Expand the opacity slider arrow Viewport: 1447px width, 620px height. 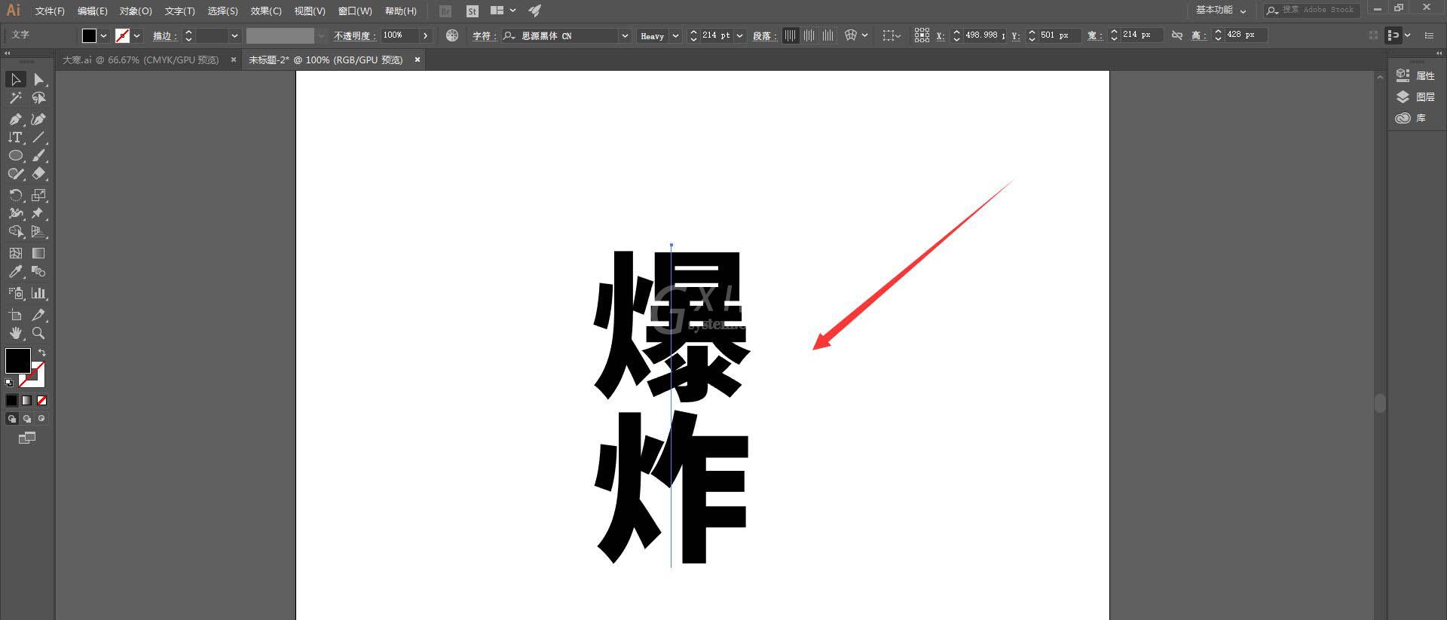[x=426, y=35]
